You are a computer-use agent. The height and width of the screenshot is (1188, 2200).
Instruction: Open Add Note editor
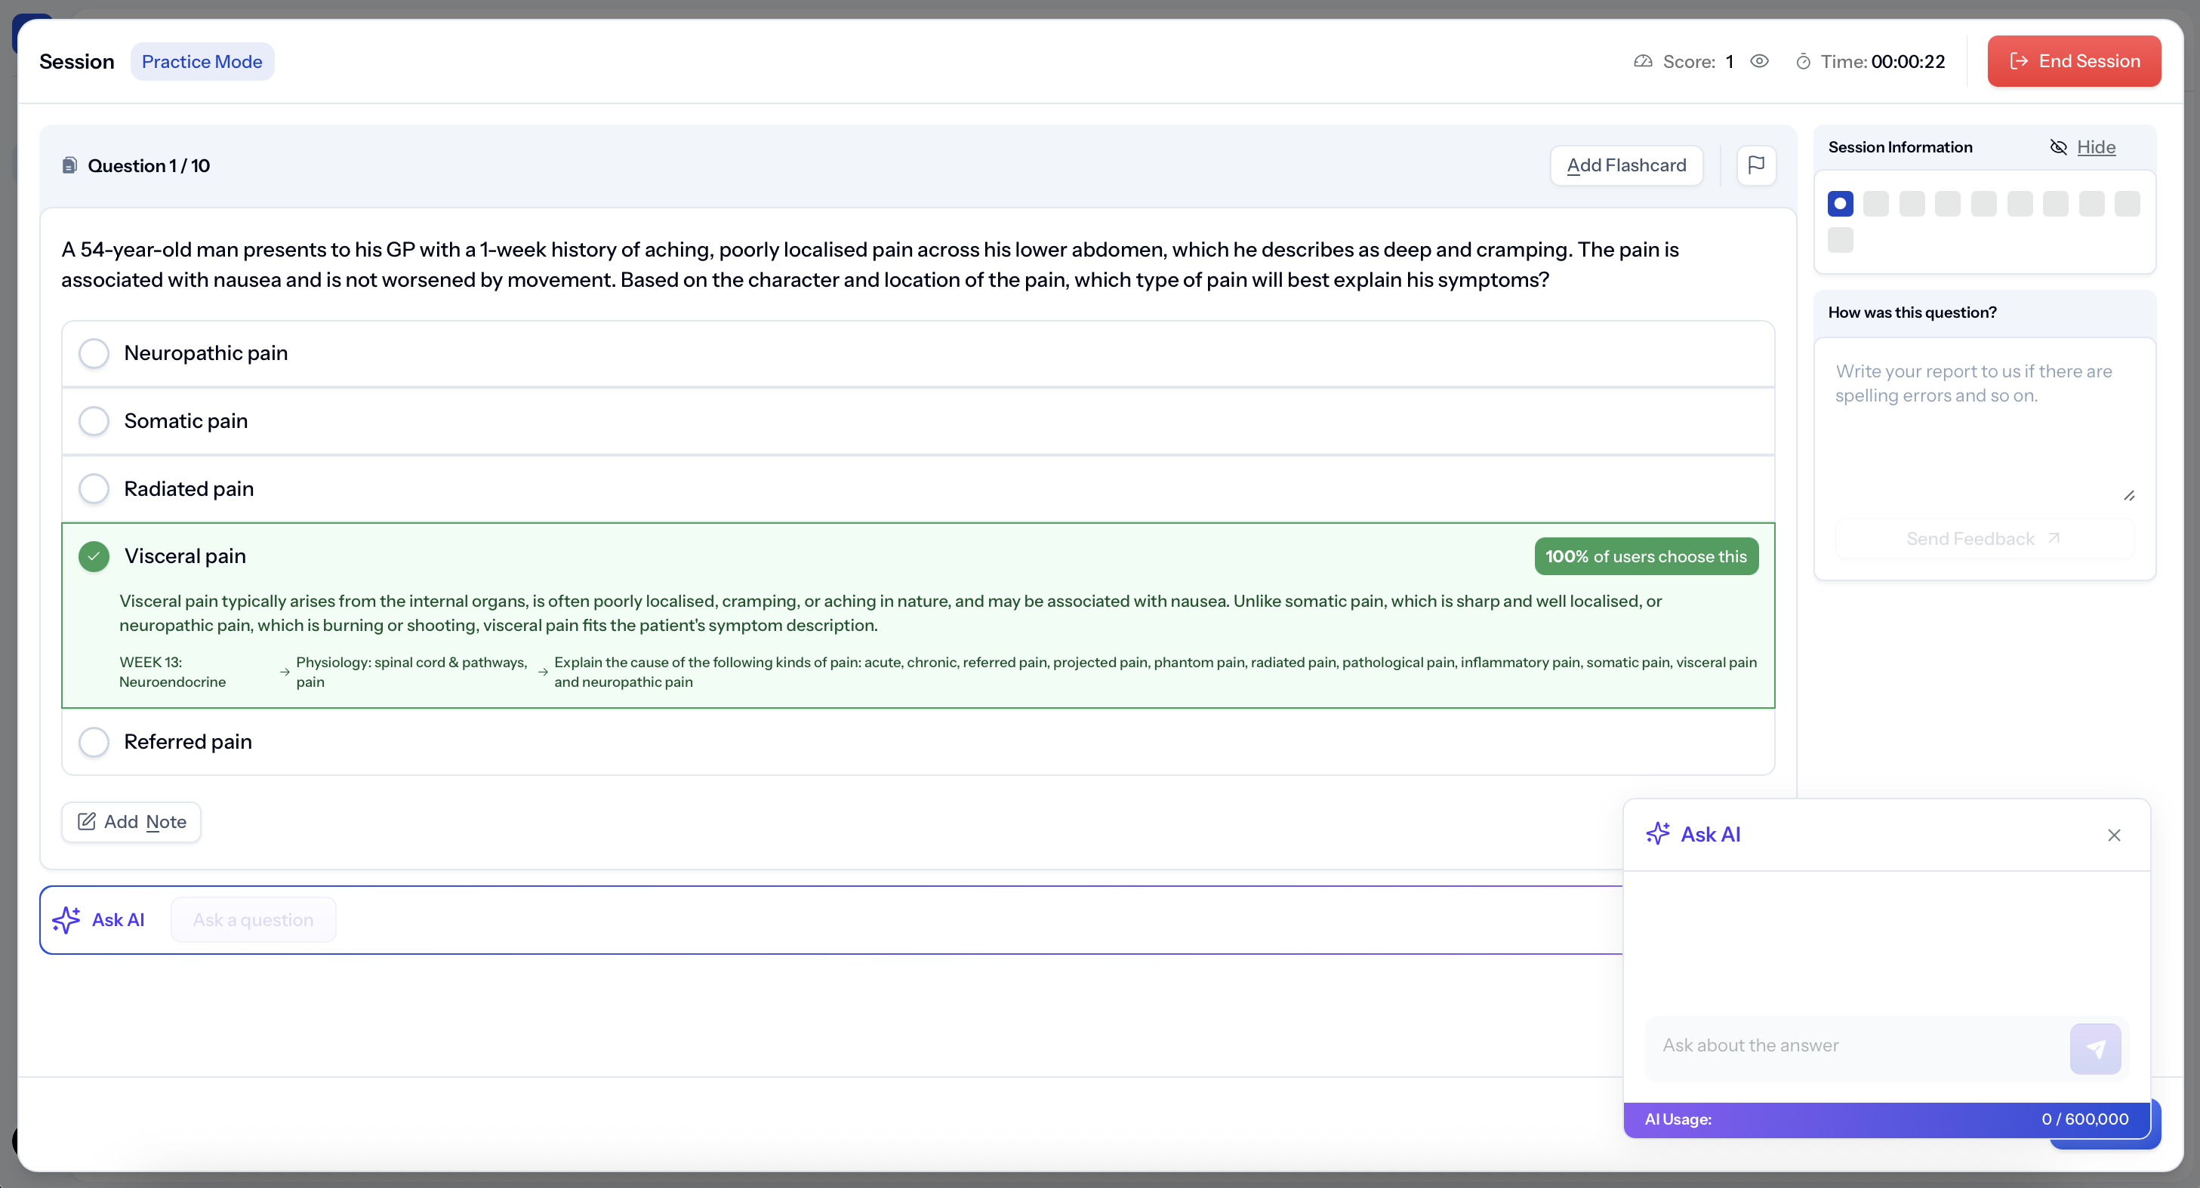pyautogui.click(x=131, y=822)
